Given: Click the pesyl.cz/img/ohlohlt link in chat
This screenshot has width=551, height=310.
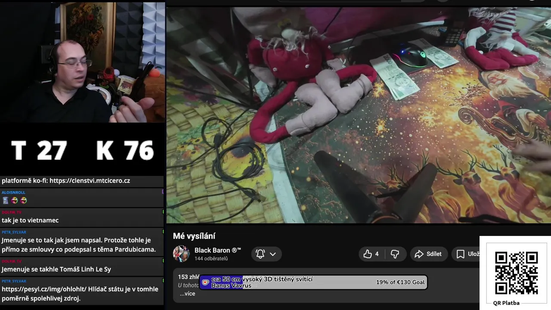Looking at the screenshot, I should point(44,289).
